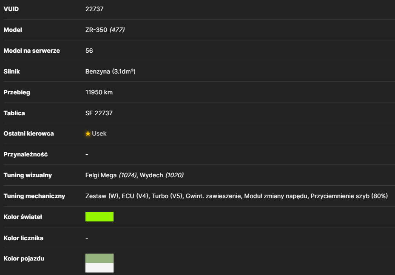Click the Moduł zmiany napędu item
Viewport: 395px width, 275px height.
[x=276, y=196]
